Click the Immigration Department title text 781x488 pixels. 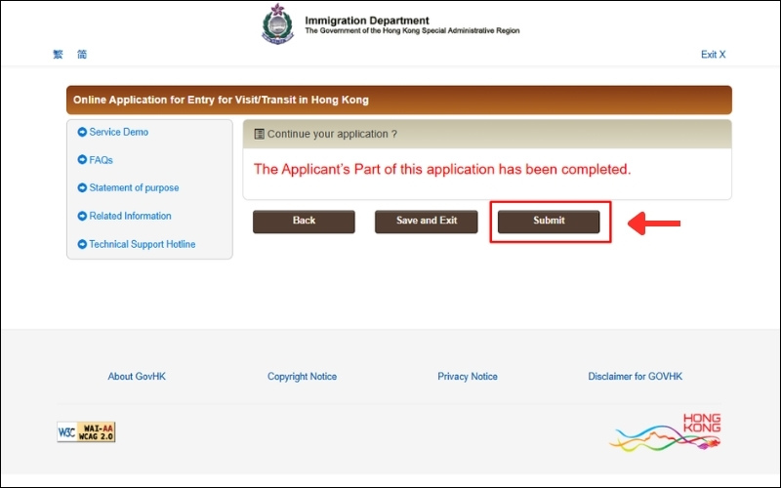[x=367, y=20]
